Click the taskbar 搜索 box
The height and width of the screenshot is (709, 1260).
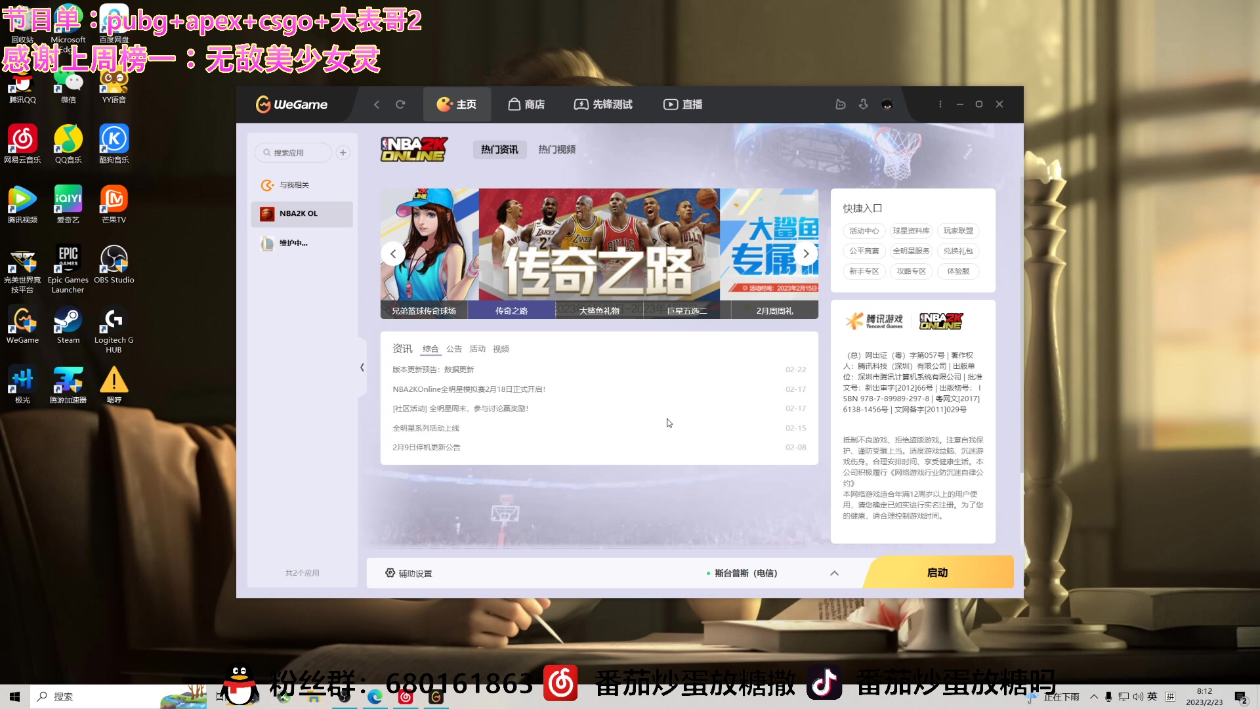[x=118, y=697]
